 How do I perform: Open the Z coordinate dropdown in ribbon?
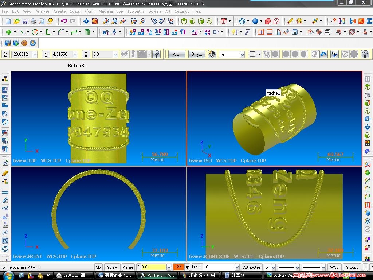115,55
